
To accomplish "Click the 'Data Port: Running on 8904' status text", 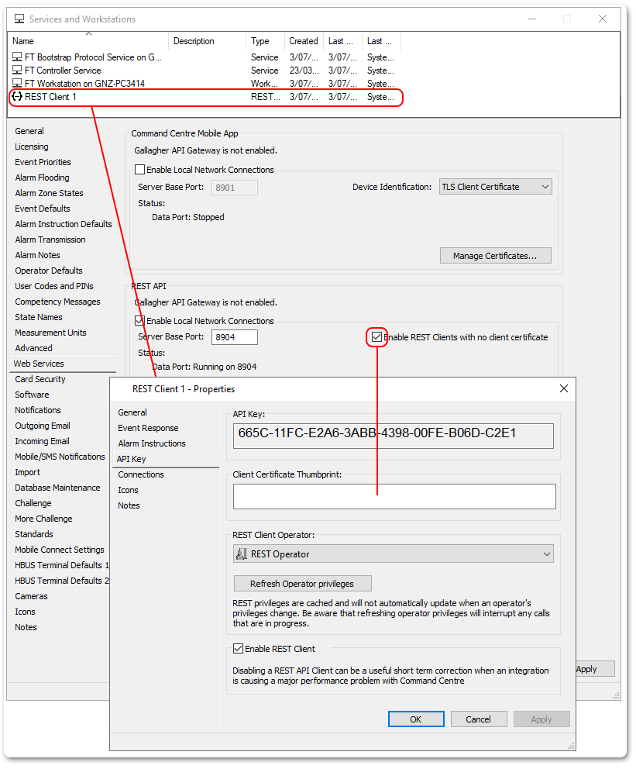I will click(204, 367).
